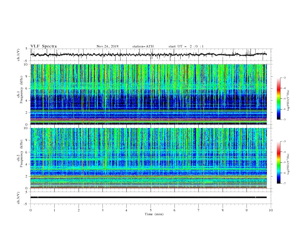This screenshot has height=236, width=305.
Task: Click the ch.3 flat black voltage trace
Action: pyautogui.click(x=149, y=197)
